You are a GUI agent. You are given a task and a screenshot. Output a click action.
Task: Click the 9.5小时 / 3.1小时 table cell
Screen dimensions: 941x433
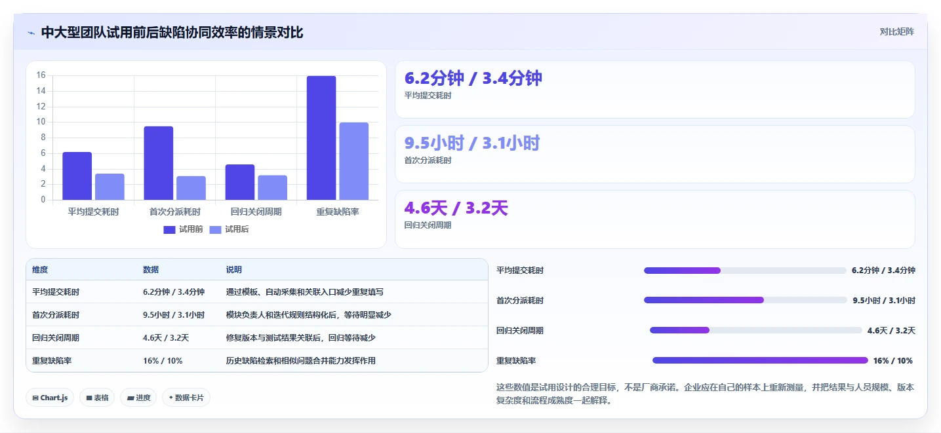point(174,315)
